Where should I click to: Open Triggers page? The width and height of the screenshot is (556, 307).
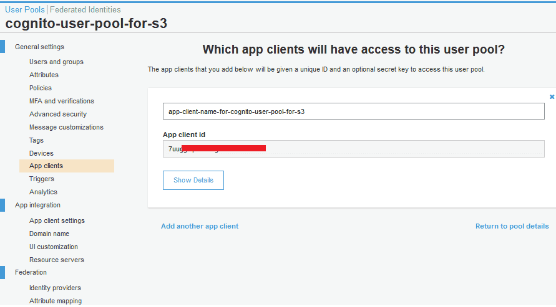[x=42, y=179]
